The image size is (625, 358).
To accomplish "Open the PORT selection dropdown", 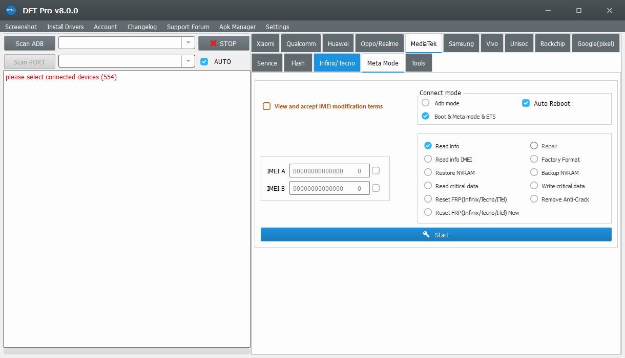I will click(188, 61).
